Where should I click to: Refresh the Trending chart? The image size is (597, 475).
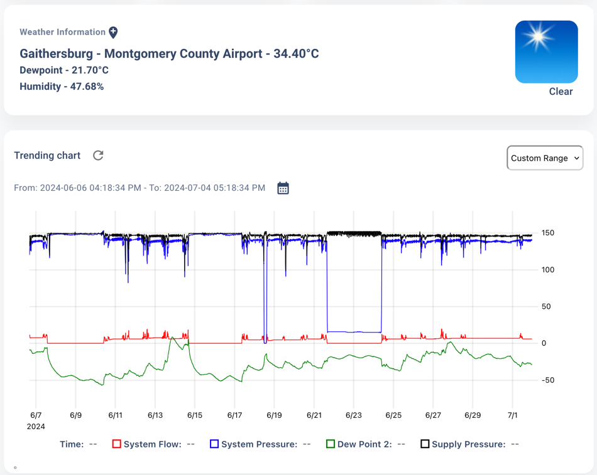coord(98,156)
